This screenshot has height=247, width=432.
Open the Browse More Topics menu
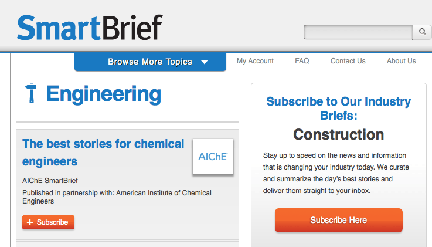pyautogui.click(x=150, y=62)
